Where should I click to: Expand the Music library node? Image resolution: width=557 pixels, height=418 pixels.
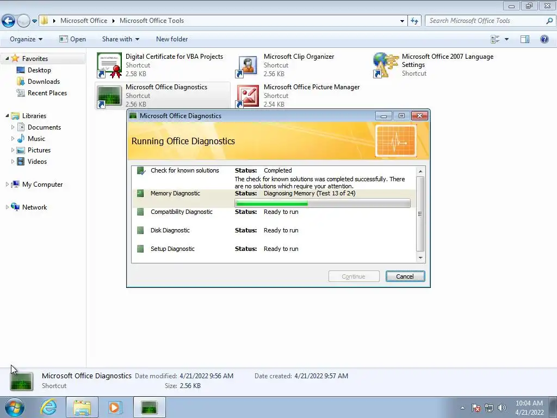[x=13, y=138]
